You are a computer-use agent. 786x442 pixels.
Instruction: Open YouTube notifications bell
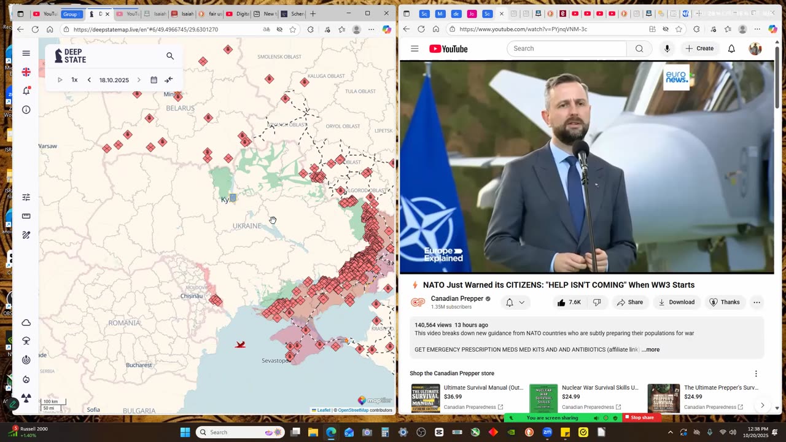[731, 48]
